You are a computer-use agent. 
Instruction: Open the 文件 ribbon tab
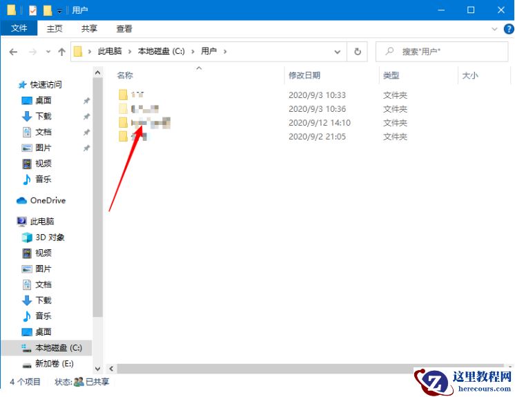[x=19, y=28]
